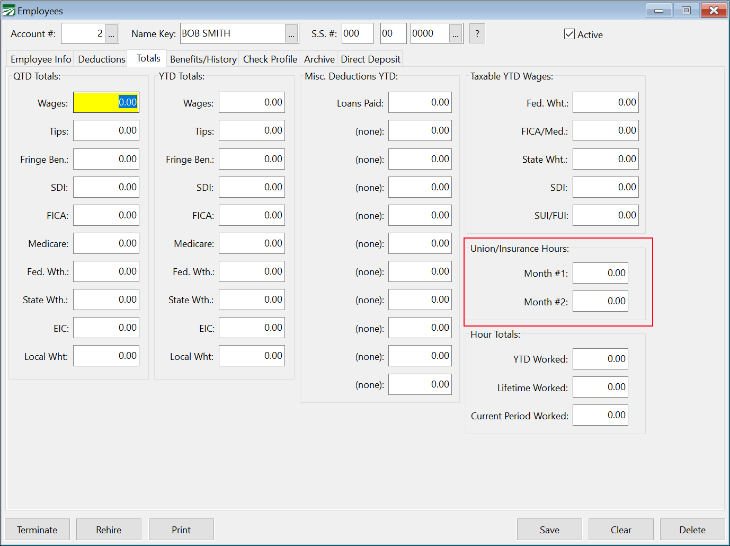730x546 pixels.
Task: Delete the employee record
Action: click(x=692, y=530)
